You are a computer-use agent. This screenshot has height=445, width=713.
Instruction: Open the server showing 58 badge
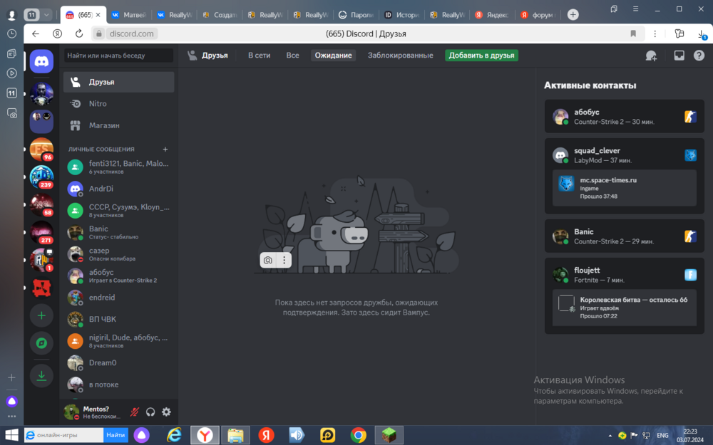tap(41, 204)
